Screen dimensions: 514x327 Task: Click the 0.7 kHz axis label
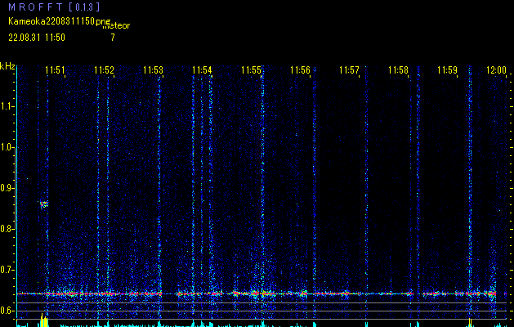pos(7,270)
